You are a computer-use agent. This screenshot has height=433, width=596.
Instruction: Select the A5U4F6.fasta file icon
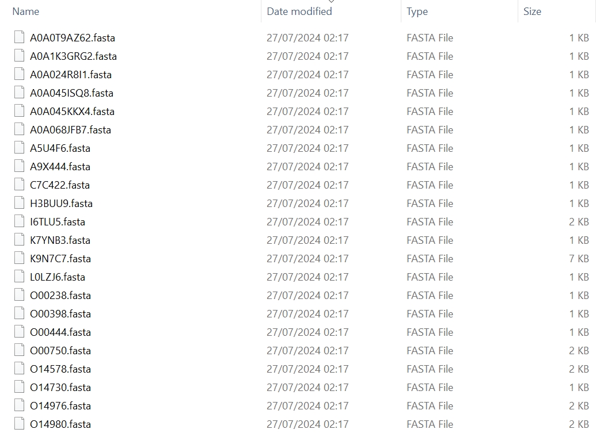coord(19,148)
